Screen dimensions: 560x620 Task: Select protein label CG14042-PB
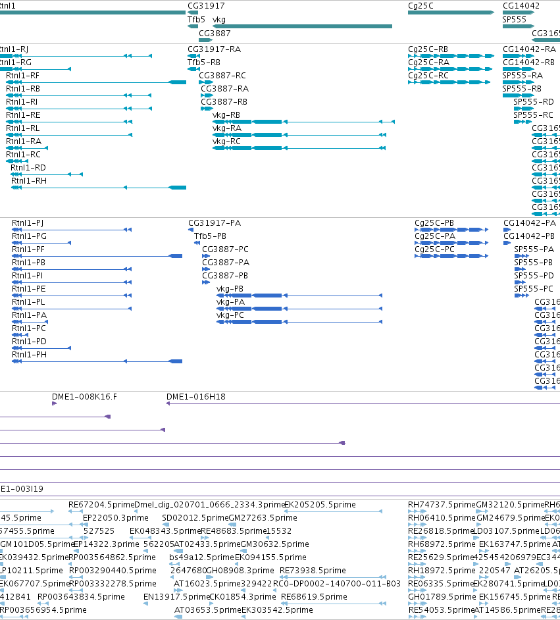[529, 236]
